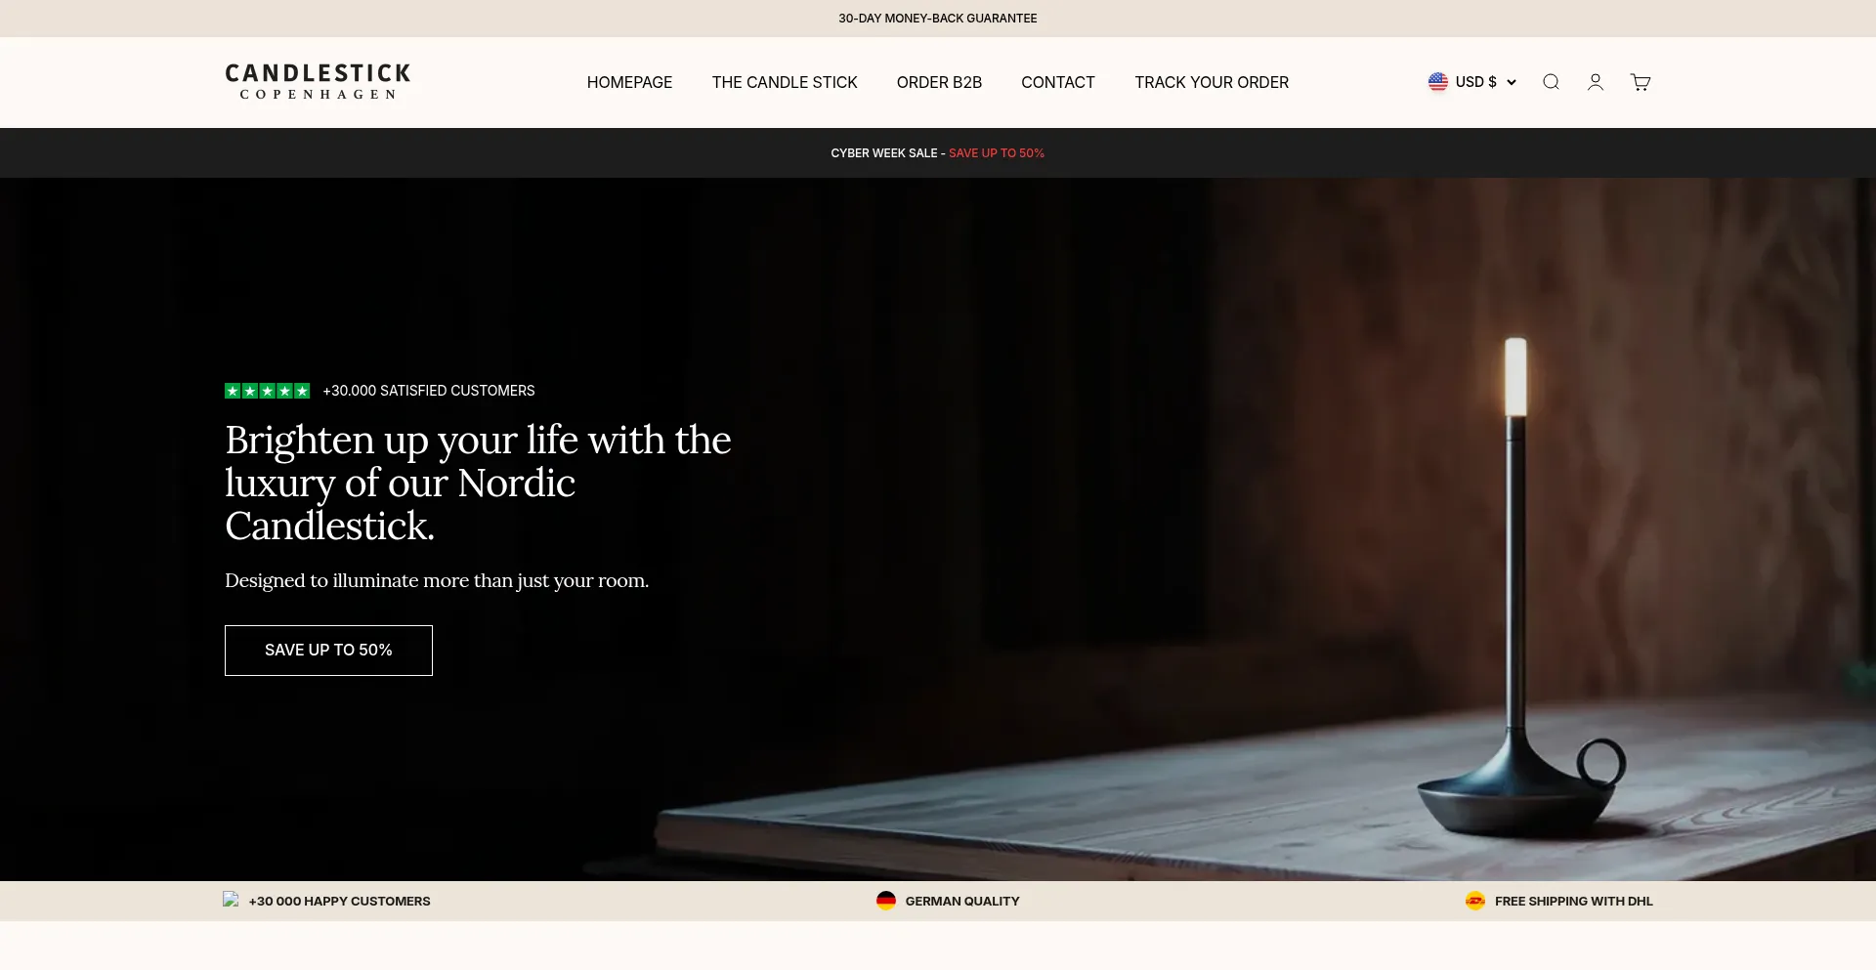The width and height of the screenshot is (1876, 970).
Task: Open the account login icon
Action: [x=1596, y=82]
